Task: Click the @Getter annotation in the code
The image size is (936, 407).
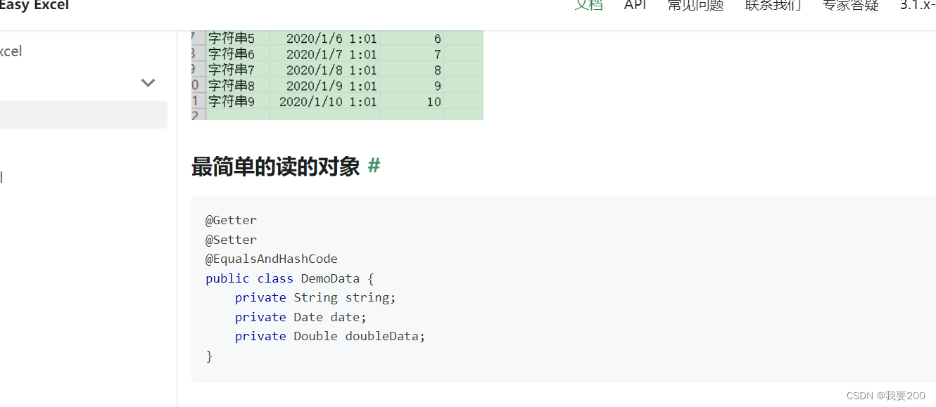Action: 231,219
